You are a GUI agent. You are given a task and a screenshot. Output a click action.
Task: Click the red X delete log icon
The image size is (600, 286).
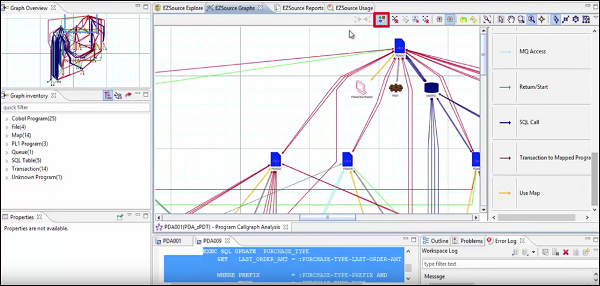[x=566, y=252]
